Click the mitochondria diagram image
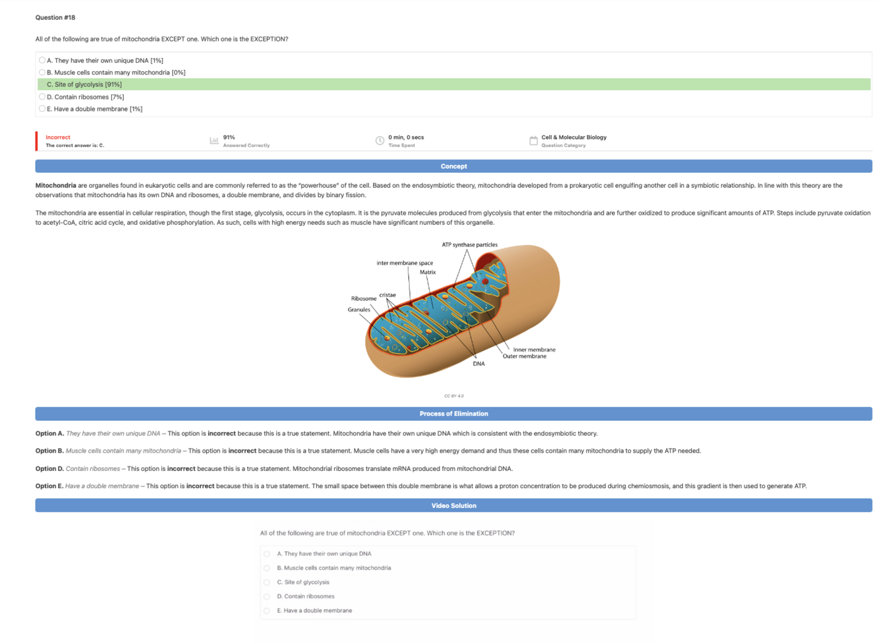 point(454,310)
